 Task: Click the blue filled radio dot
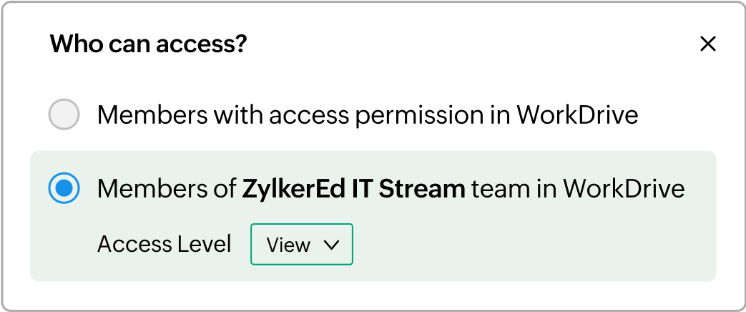pos(64,188)
